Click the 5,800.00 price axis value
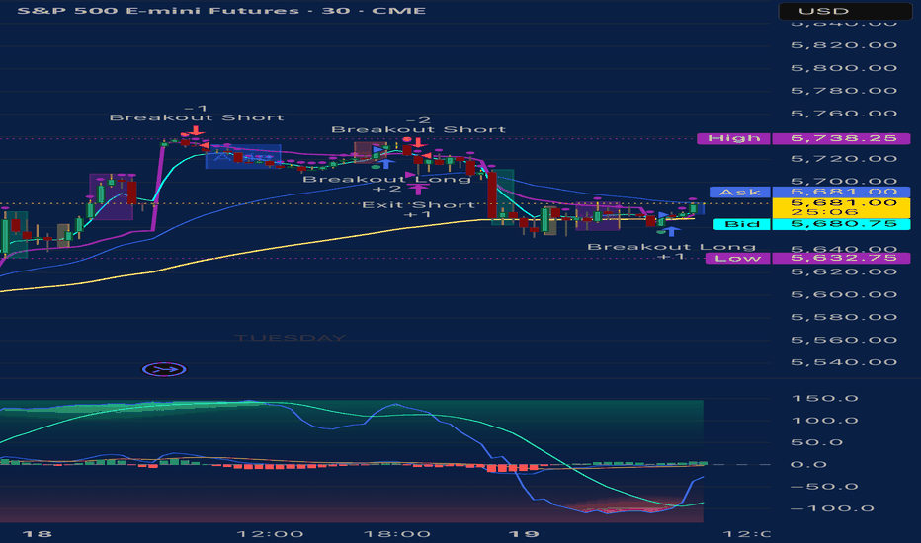Image resolution: width=921 pixels, height=543 pixels. point(844,68)
